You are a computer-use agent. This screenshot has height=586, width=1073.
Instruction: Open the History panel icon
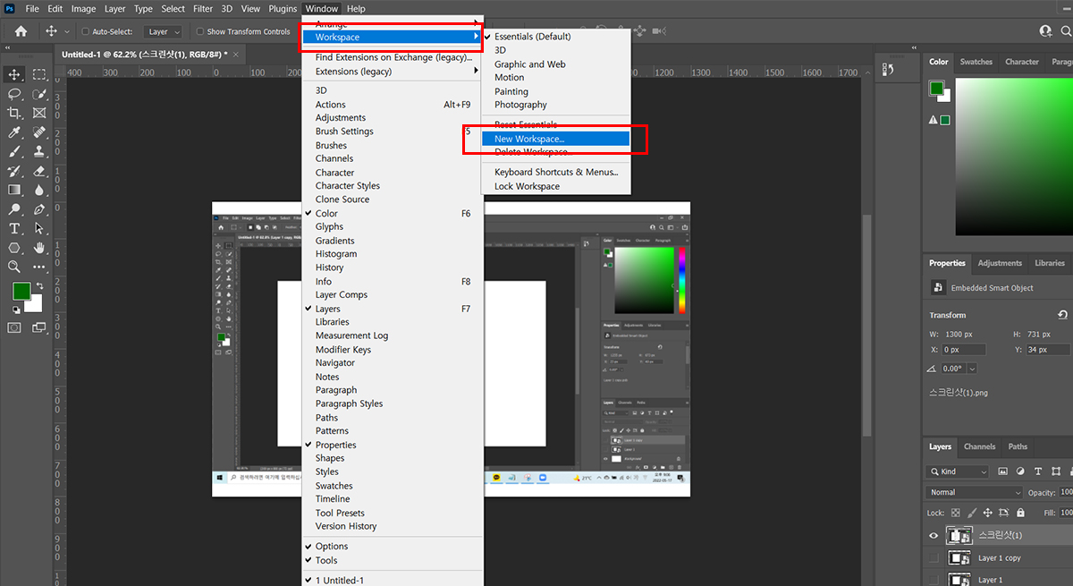coord(888,70)
